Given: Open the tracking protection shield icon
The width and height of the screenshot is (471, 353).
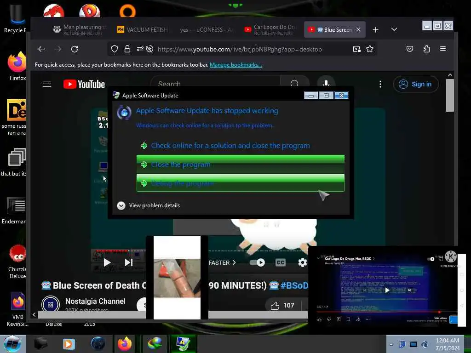Looking at the screenshot, I should pyautogui.click(x=115, y=49).
